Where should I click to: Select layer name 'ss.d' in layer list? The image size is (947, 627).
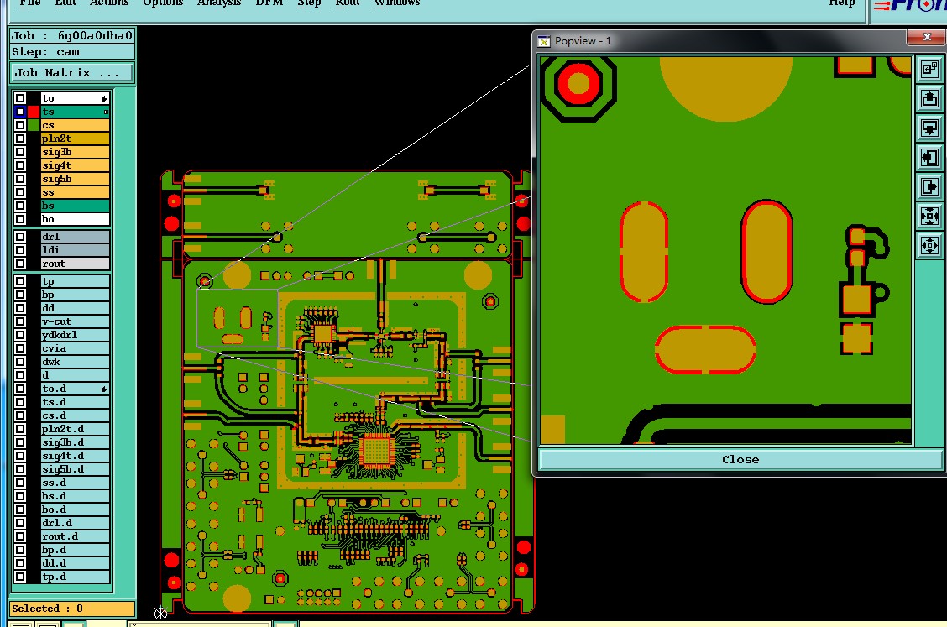point(75,483)
